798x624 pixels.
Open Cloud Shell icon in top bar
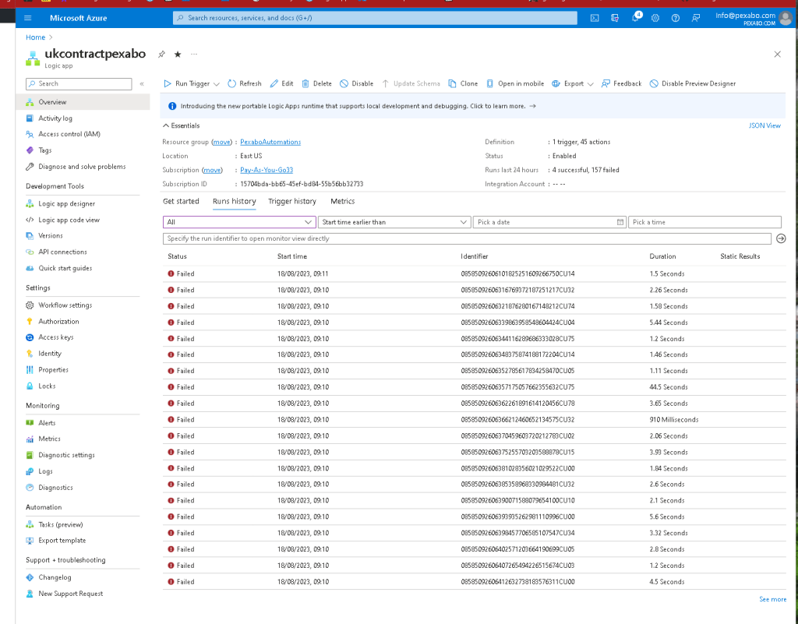tap(595, 18)
